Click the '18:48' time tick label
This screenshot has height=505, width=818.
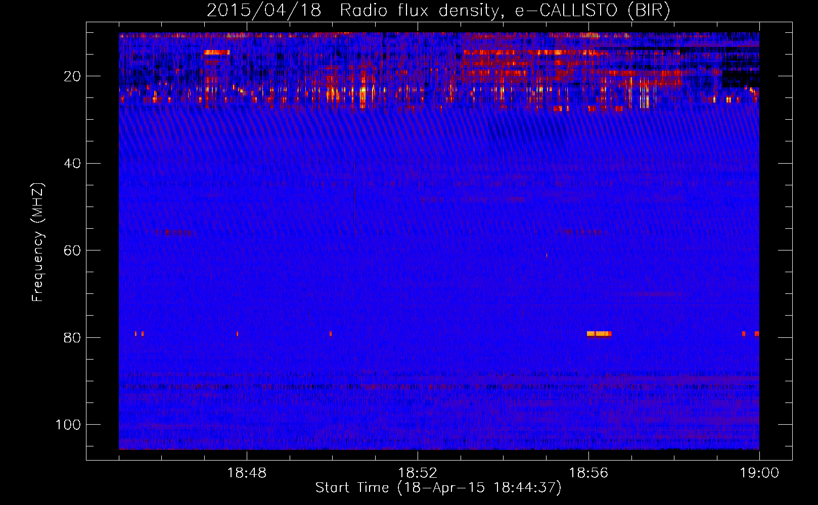(247, 473)
